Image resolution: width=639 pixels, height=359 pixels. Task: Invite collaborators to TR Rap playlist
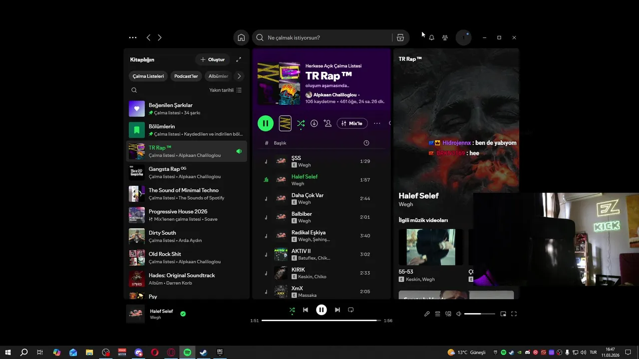(x=327, y=123)
